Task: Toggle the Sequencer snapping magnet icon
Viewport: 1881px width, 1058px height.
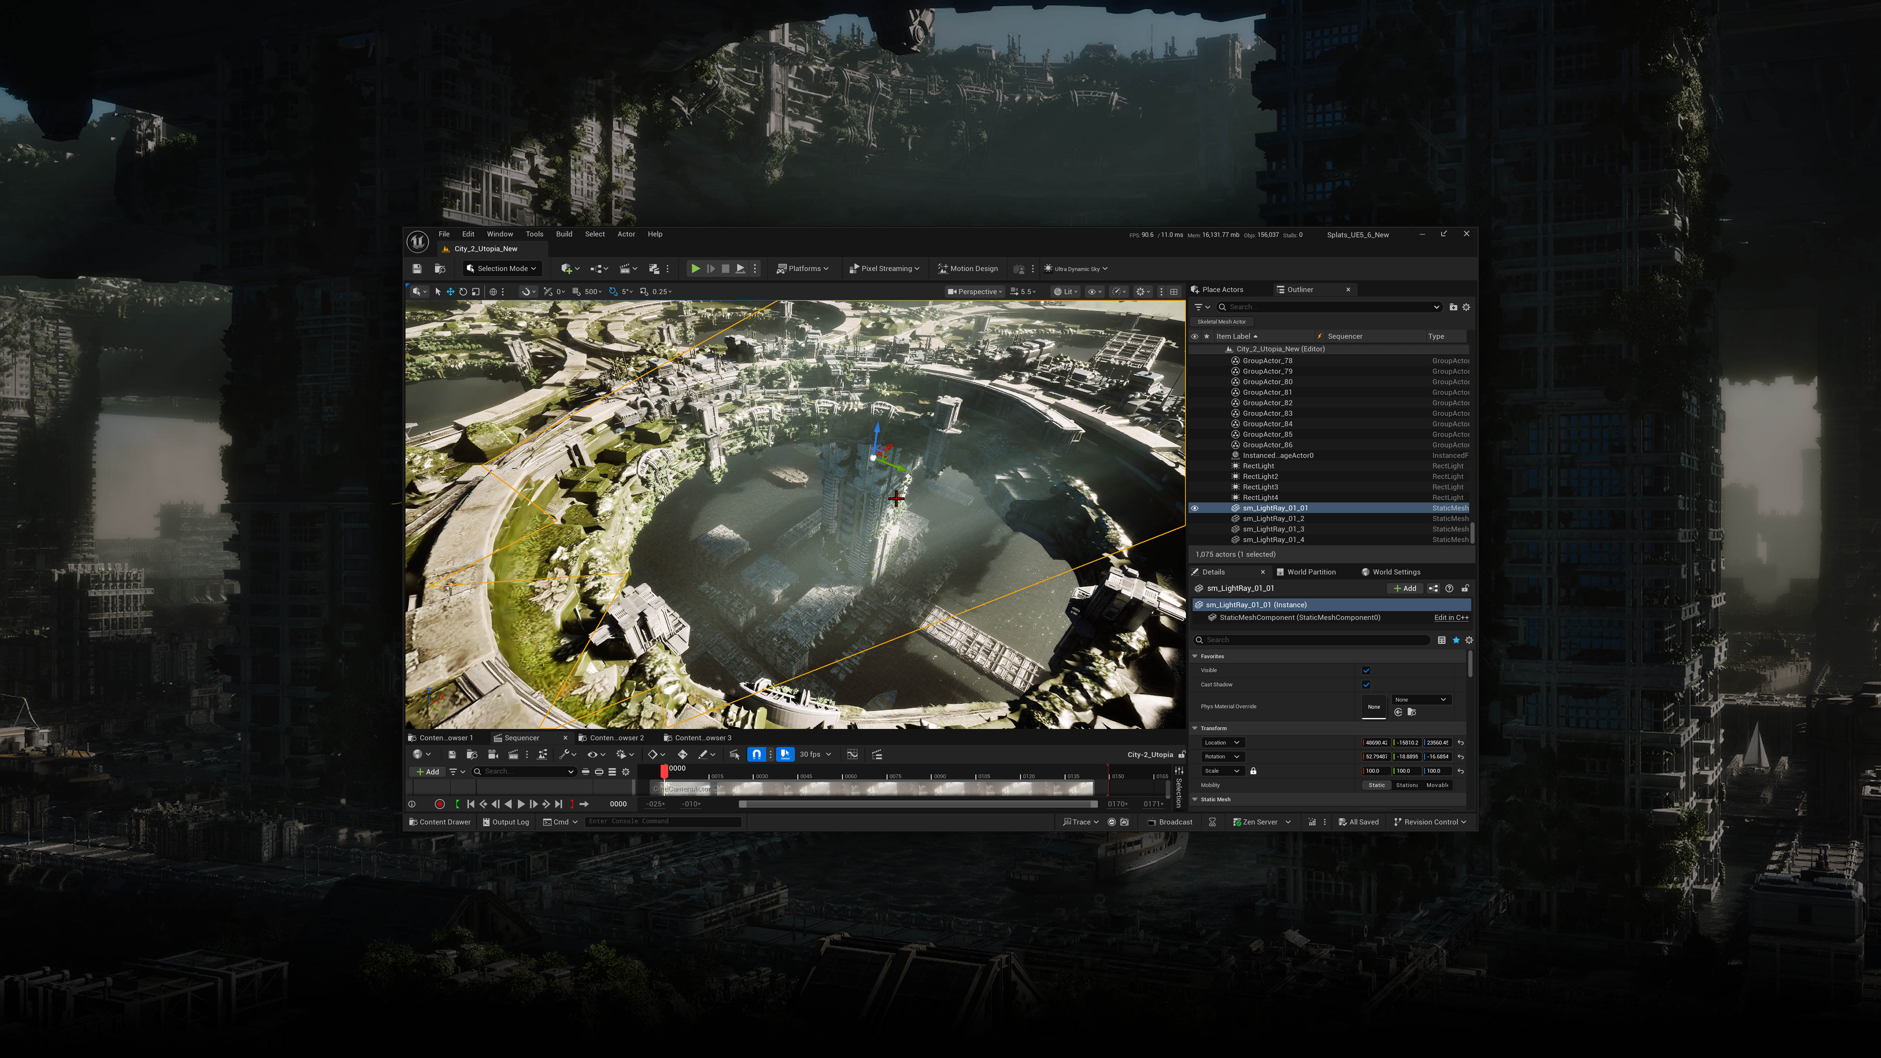Action: [x=757, y=754]
